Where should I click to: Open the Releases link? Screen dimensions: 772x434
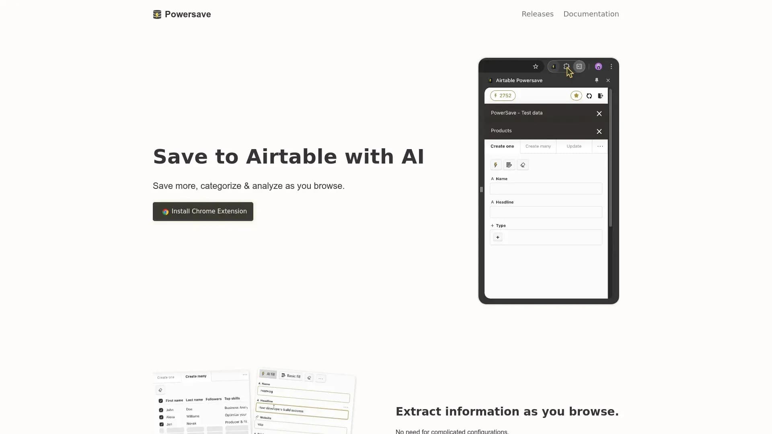[538, 14]
